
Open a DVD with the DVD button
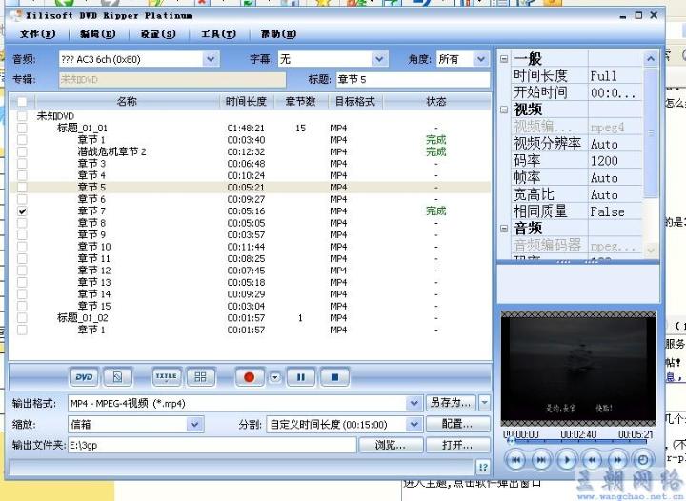pyautogui.click(x=84, y=377)
